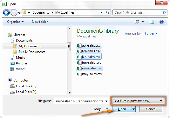
Task: Select the jun-sales .csv file icon
Action: [x=79, y=63]
